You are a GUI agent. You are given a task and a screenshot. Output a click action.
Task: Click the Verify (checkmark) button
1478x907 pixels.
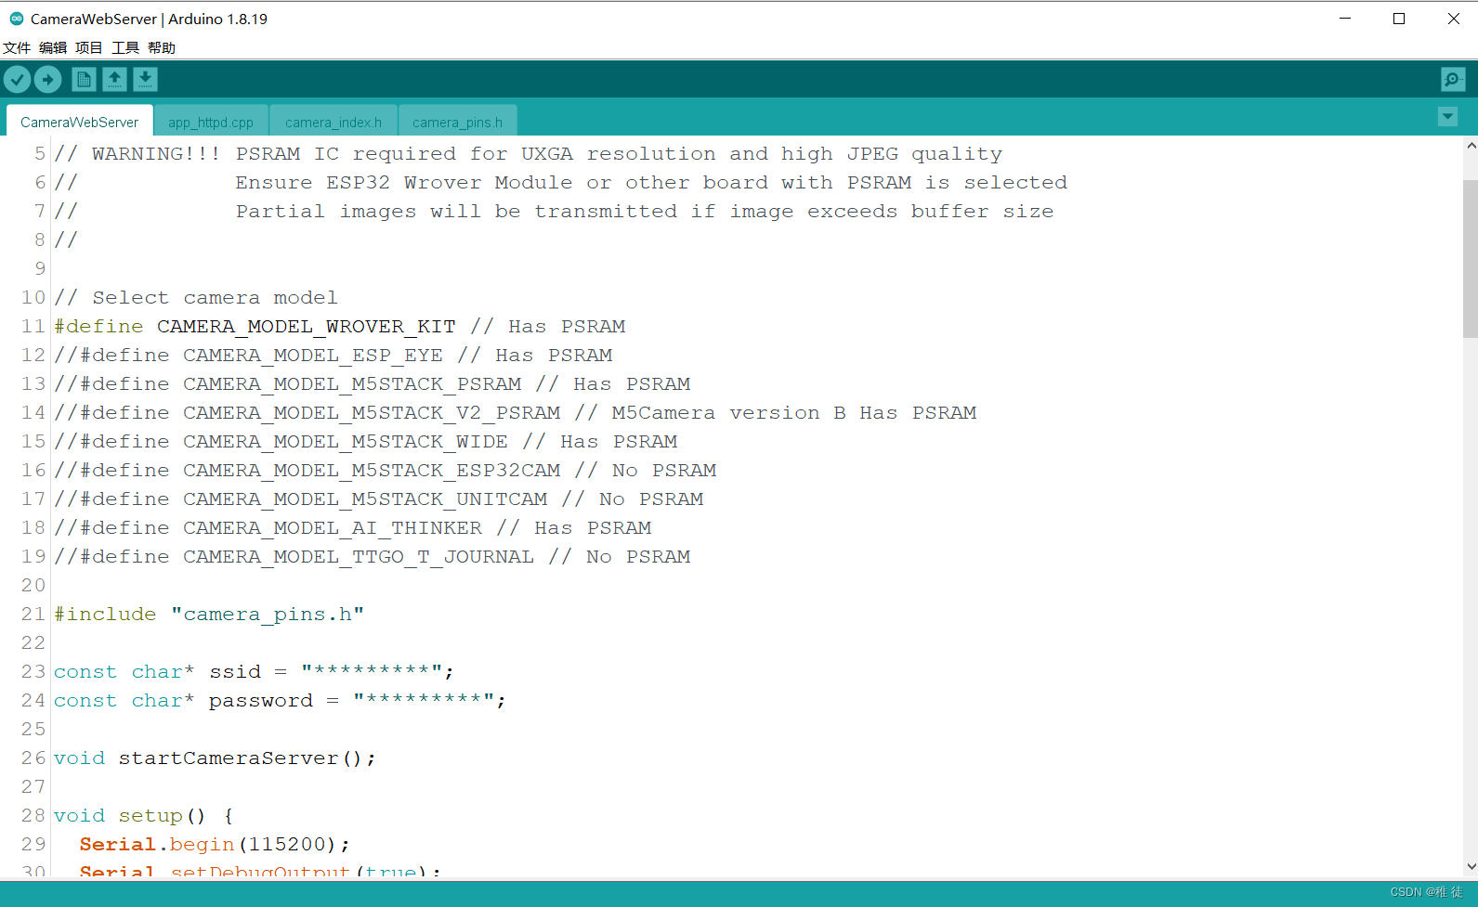(x=17, y=80)
